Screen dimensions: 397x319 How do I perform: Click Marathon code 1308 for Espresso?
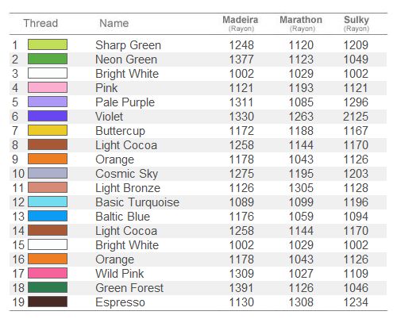click(301, 302)
